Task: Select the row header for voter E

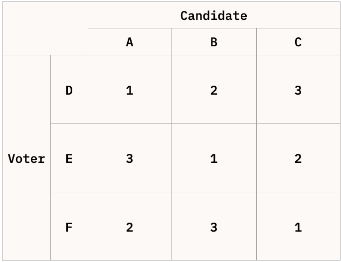Action: (x=69, y=158)
